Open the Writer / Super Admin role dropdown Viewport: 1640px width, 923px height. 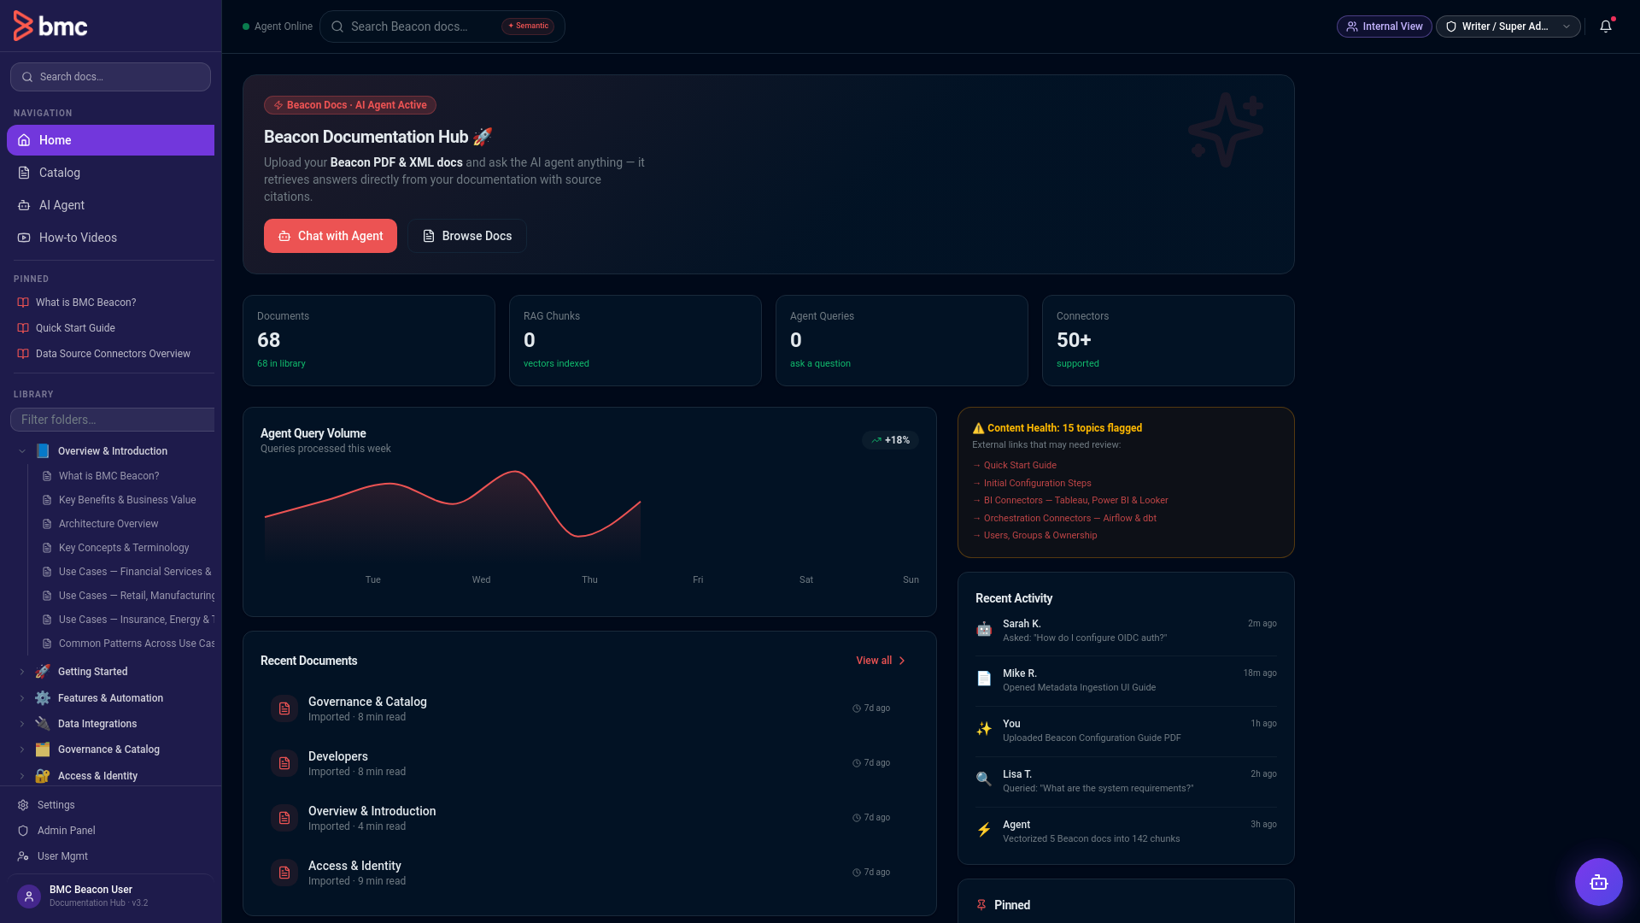[1508, 26]
